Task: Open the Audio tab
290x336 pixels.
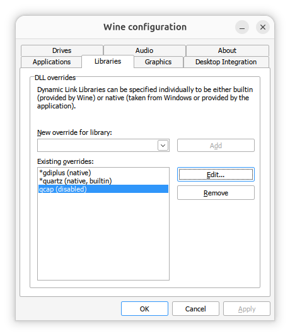Action: 144,50
